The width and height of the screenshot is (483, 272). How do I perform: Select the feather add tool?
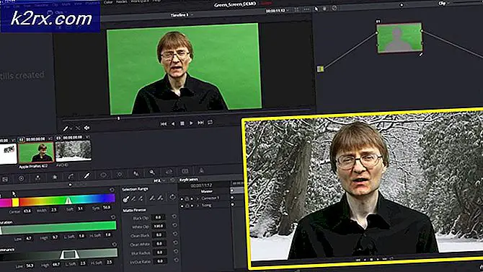160,198
